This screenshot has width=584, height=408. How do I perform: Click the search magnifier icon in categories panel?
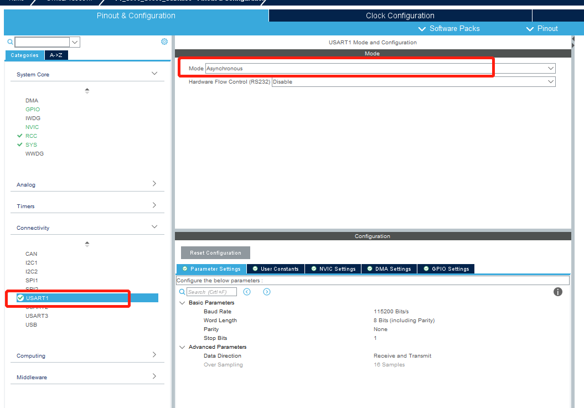[10, 42]
